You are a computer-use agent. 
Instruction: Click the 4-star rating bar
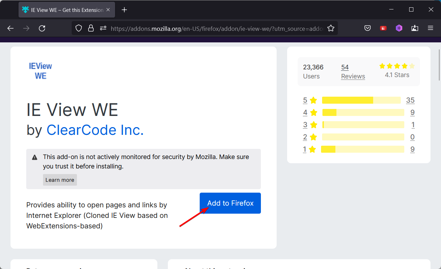click(x=363, y=112)
